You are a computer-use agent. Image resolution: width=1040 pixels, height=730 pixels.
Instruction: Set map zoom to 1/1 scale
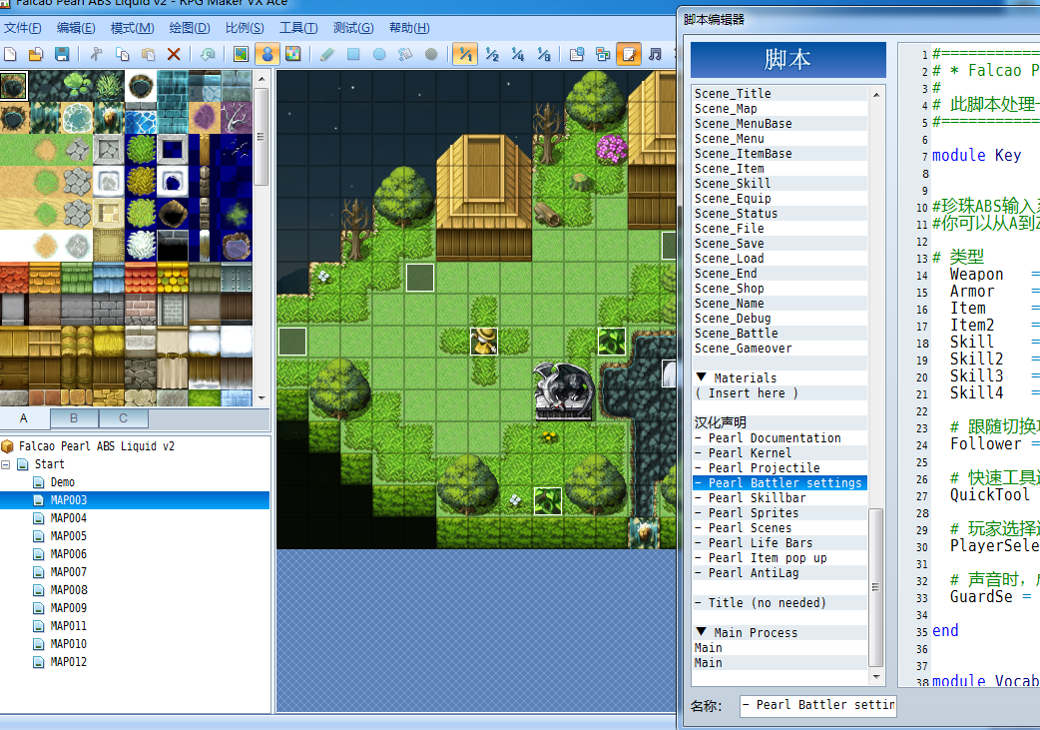pyautogui.click(x=466, y=54)
